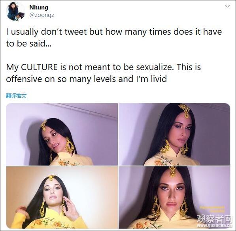Click the raised hand in the bottom-left photo

pos(70,207)
